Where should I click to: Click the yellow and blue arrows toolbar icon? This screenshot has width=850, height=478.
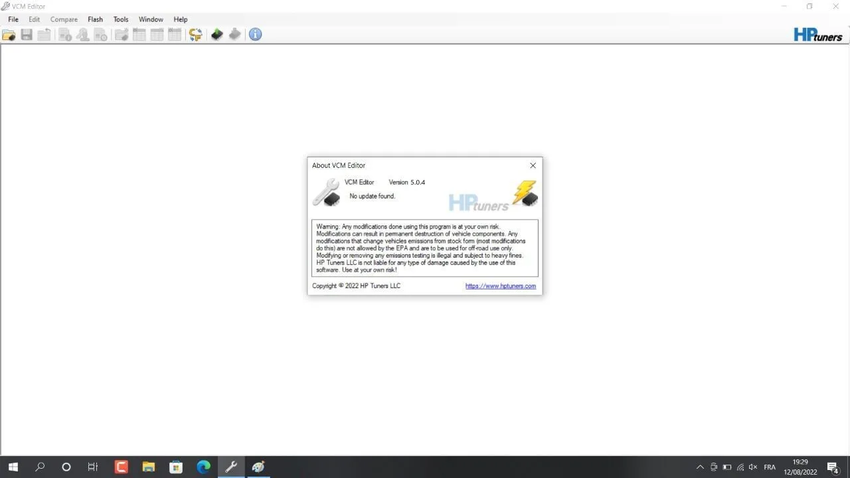(195, 35)
